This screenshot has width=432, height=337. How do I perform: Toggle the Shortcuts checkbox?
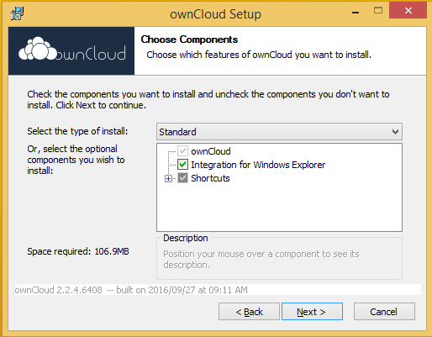(182, 178)
